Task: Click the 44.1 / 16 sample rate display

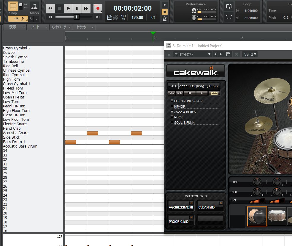Action: pos(123,18)
